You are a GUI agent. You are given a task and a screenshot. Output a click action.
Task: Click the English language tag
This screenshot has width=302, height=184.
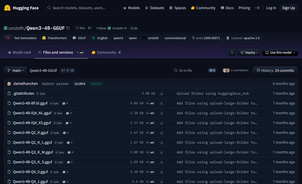point(100,38)
